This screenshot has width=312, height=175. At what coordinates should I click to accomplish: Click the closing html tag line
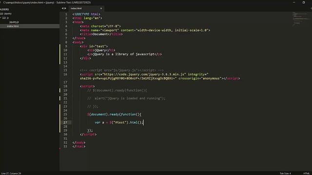[79, 146]
